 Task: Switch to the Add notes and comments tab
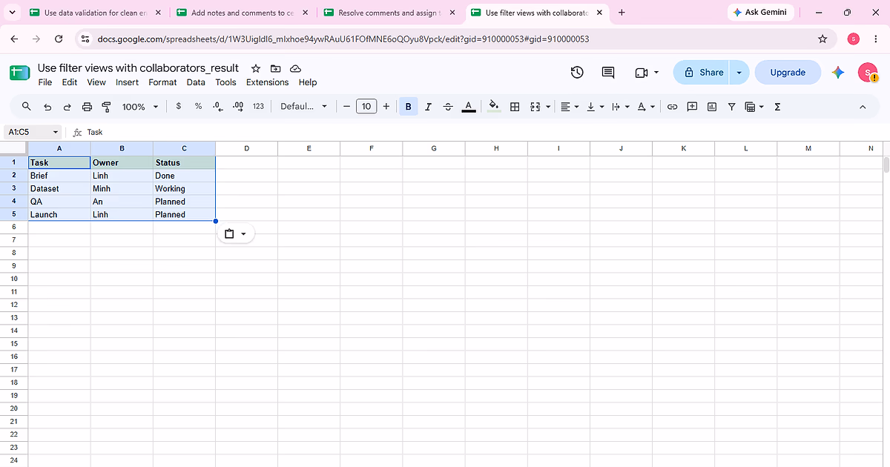pyautogui.click(x=243, y=13)
